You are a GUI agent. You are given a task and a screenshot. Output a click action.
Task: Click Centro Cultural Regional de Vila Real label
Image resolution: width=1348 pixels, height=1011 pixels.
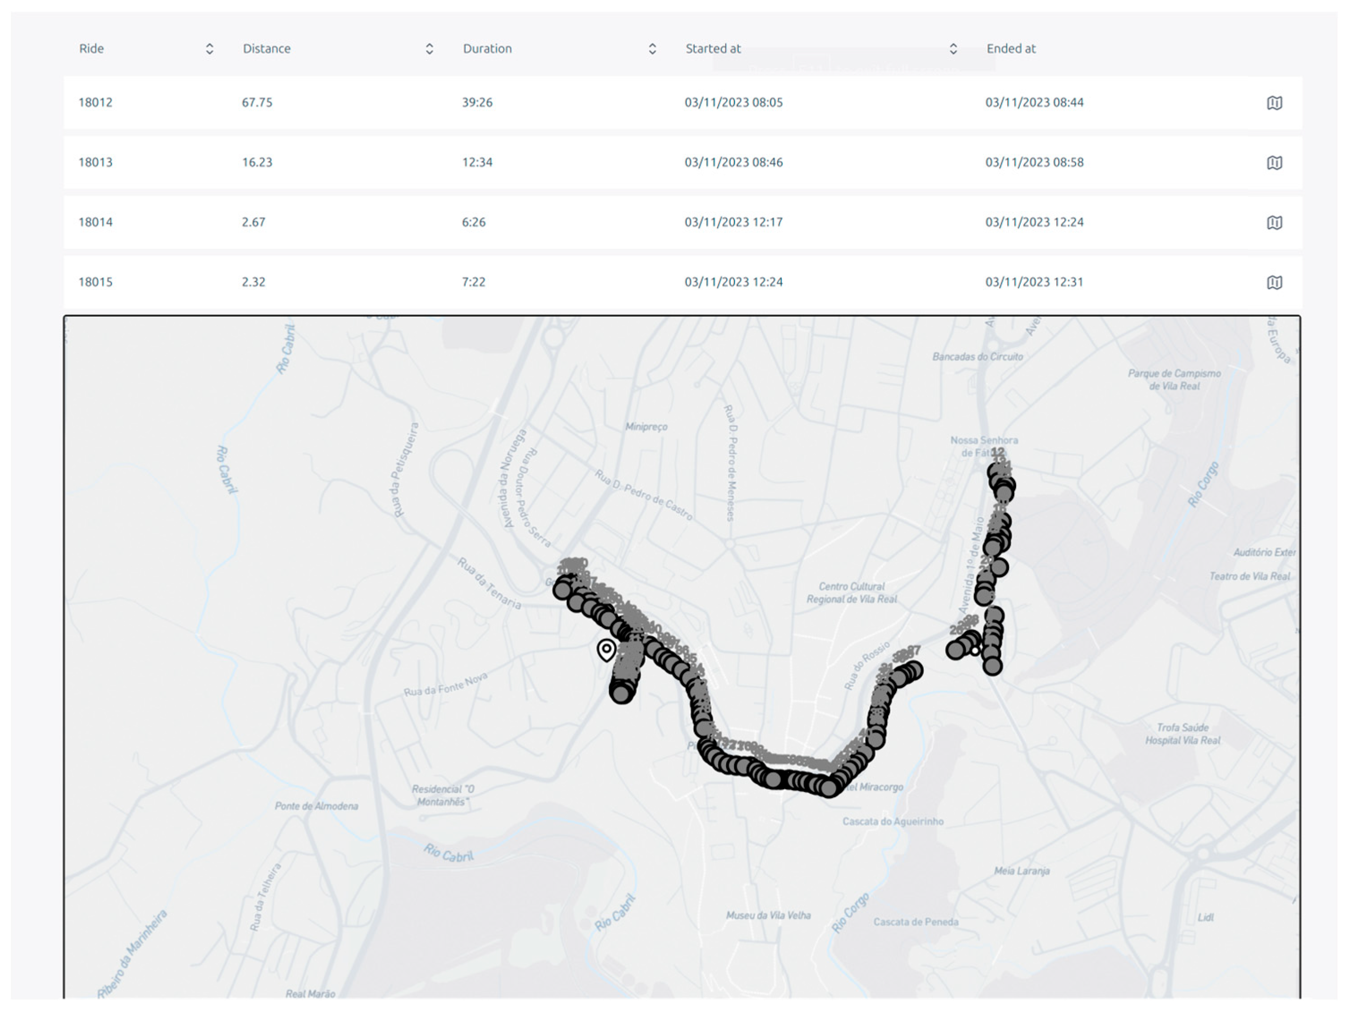pos(851,592)
